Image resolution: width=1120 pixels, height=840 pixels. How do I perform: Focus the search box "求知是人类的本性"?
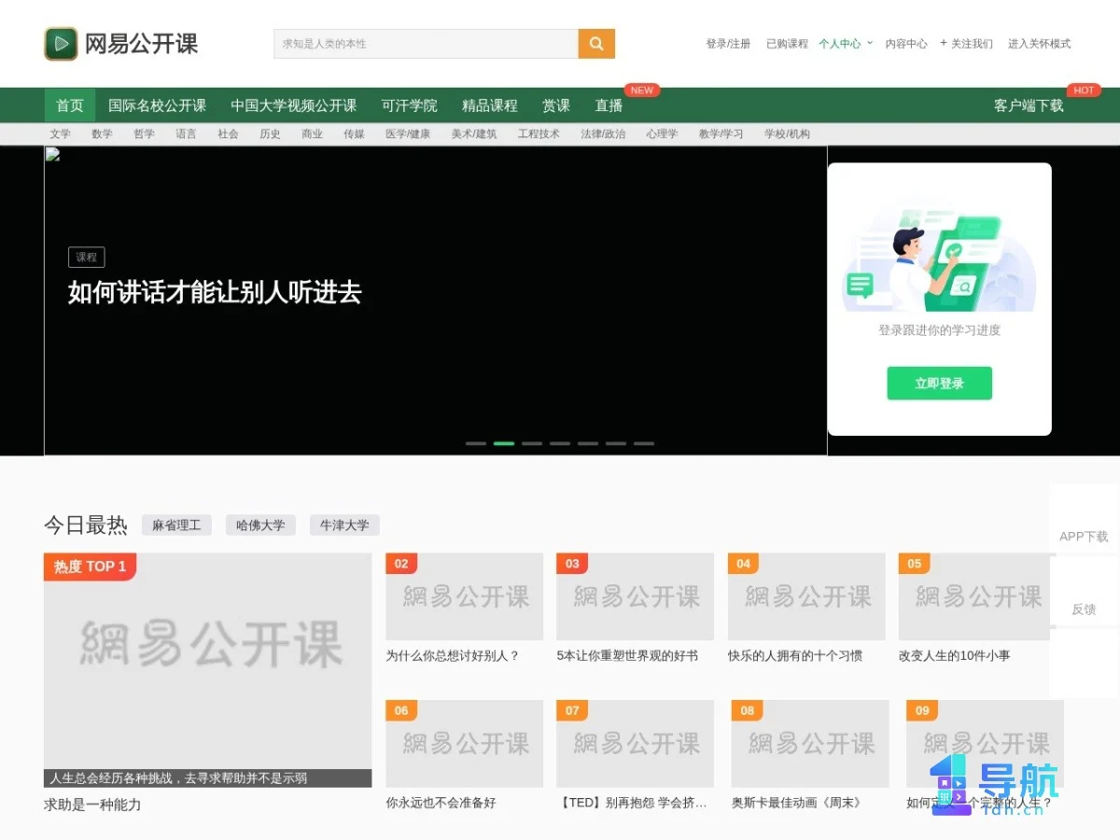pos(426,44)
